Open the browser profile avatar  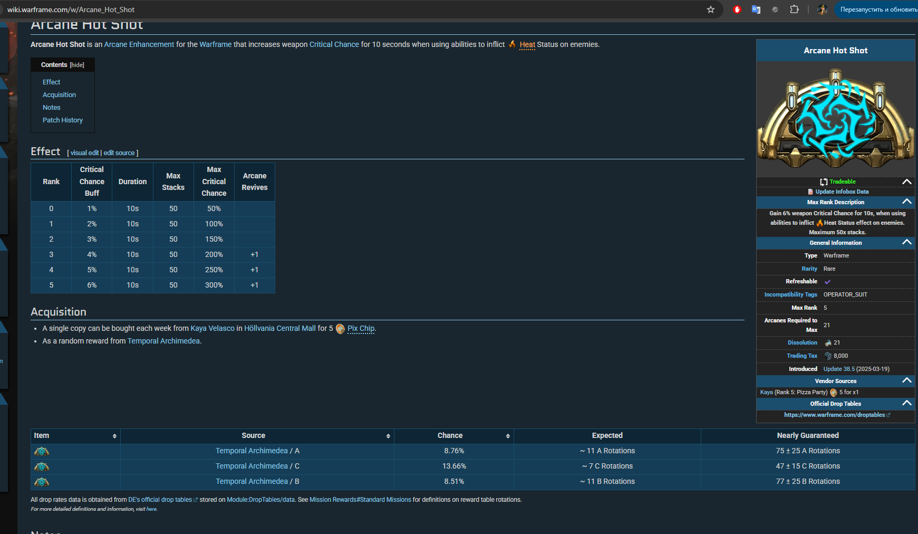(x=822, y=9)
